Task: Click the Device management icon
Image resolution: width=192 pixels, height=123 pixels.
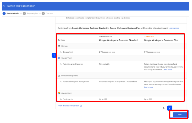Action: (59, 76)
